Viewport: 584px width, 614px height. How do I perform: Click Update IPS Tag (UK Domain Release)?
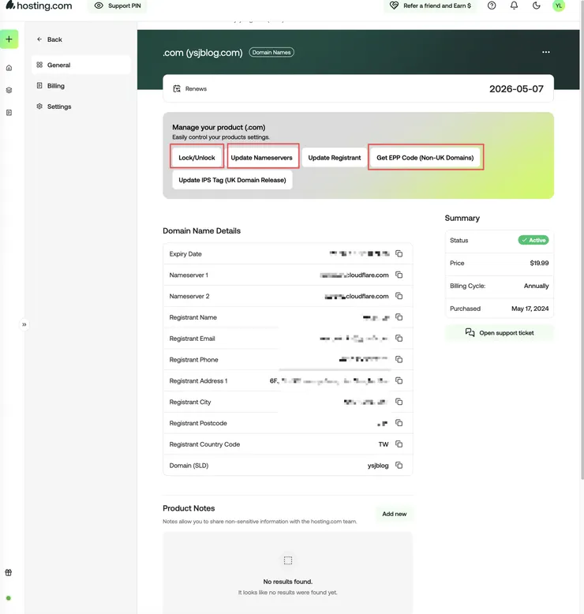[232, 180]
